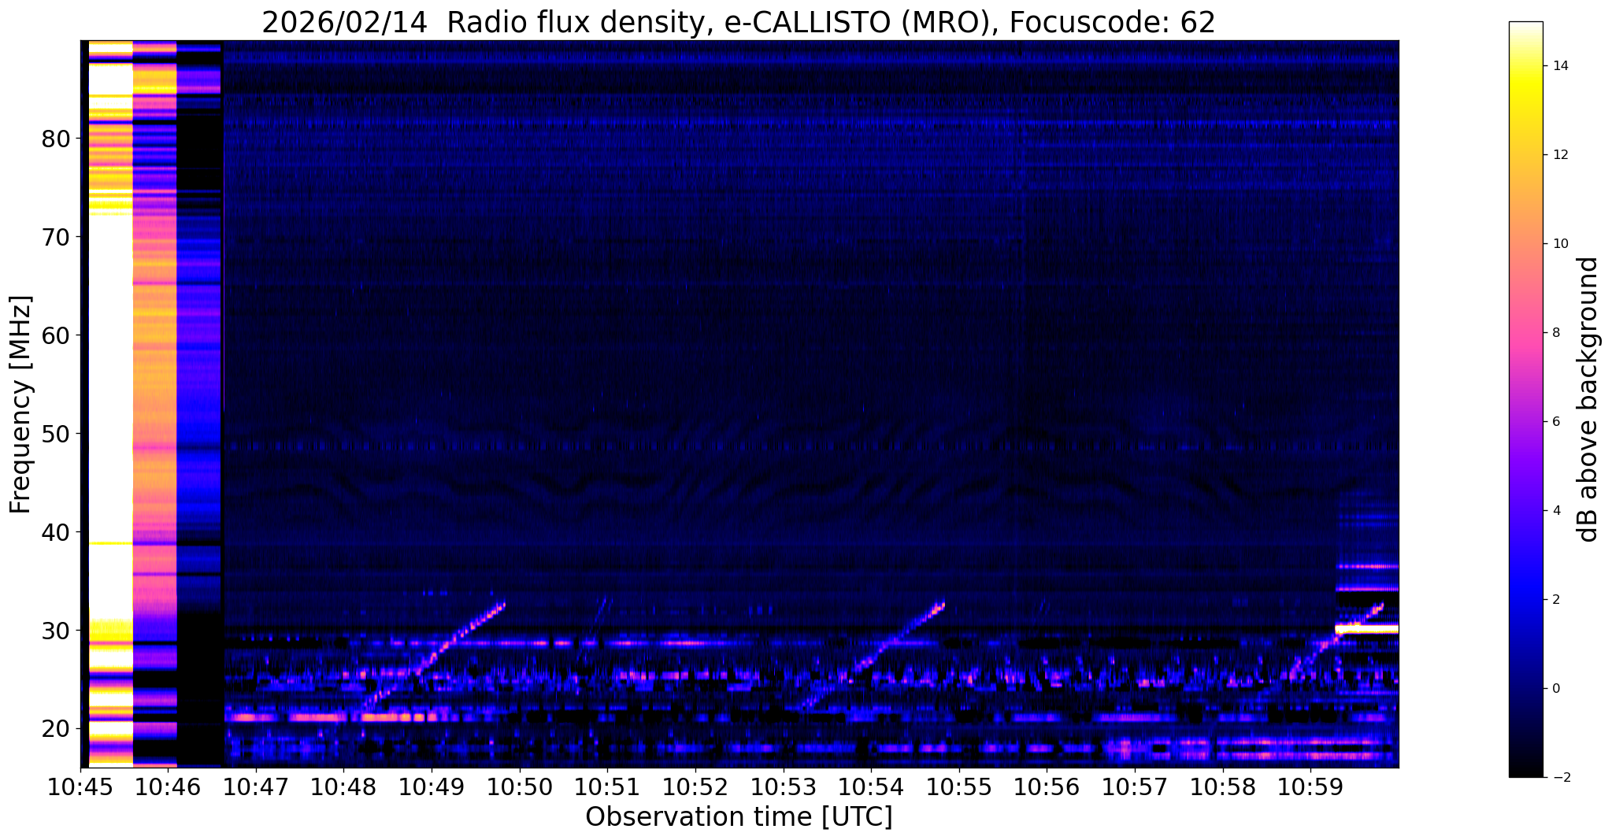Click the blue colorbar region near 2 dB
1612x840 pixels.
1525,600
